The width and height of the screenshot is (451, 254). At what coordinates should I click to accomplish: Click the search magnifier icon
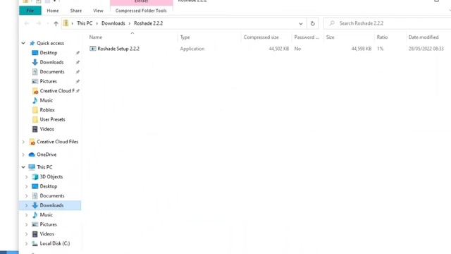tap(332, 23)
